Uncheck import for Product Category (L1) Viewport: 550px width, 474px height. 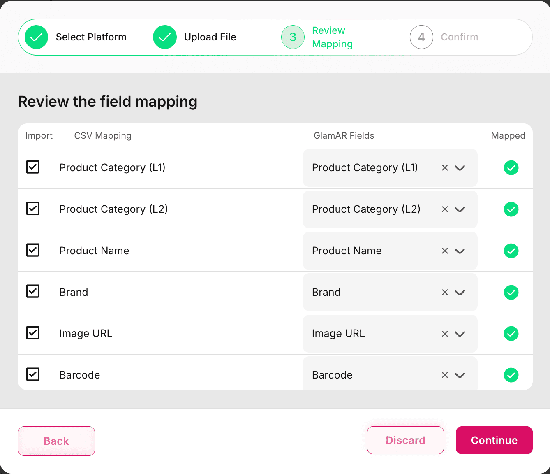coord(33,167)
